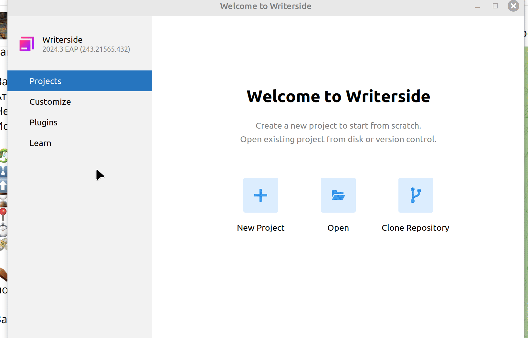Switch to the Learn section

[x=40, y=143]
